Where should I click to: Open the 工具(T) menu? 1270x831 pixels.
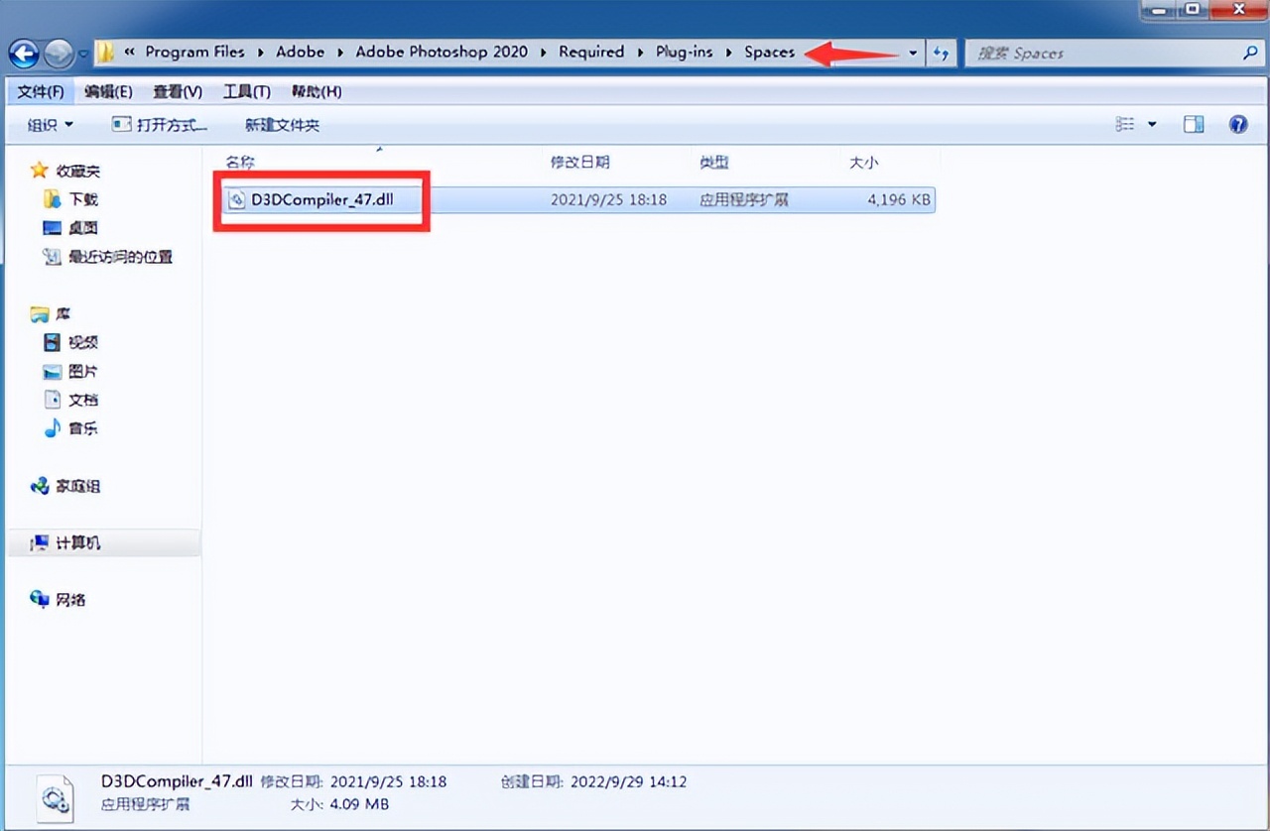tap(245, 90)
